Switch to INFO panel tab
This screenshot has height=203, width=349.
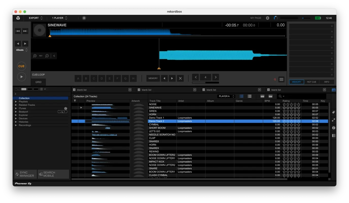click(327, 82)
